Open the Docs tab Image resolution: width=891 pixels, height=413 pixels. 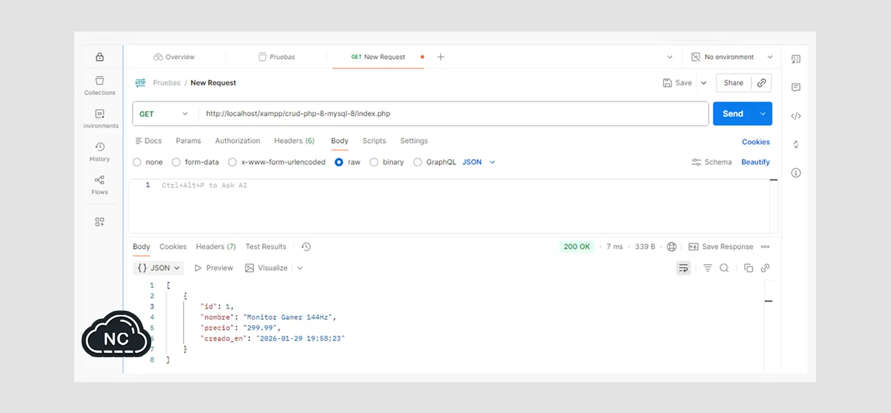click(148, 141)
